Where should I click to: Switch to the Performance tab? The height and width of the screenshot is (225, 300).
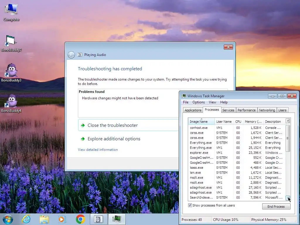point(246,110)
